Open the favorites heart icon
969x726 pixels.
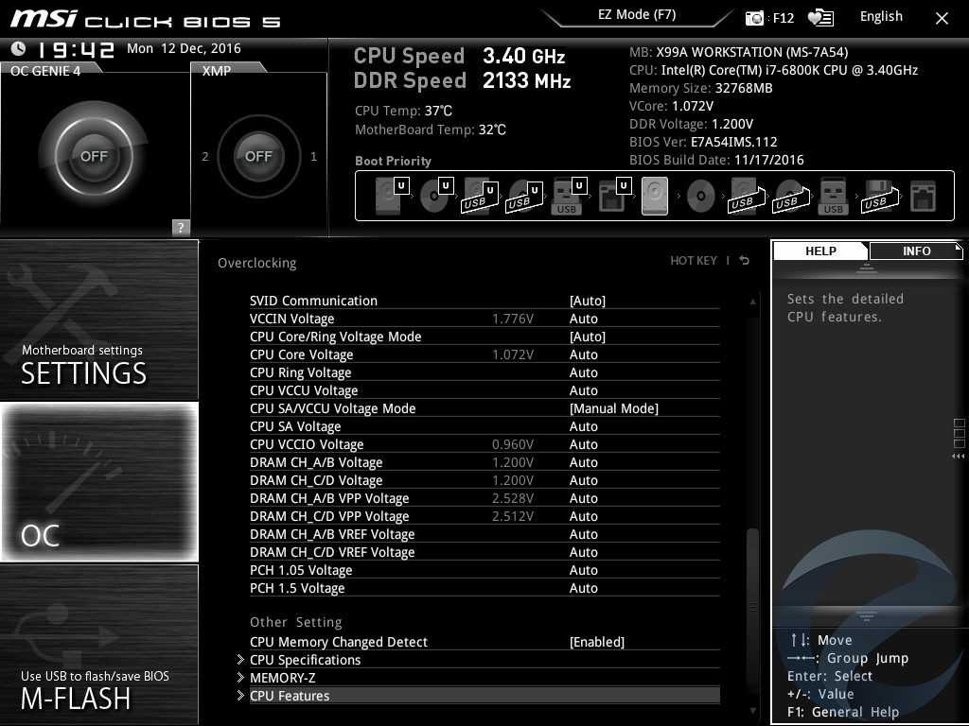[x=819, y=18]
